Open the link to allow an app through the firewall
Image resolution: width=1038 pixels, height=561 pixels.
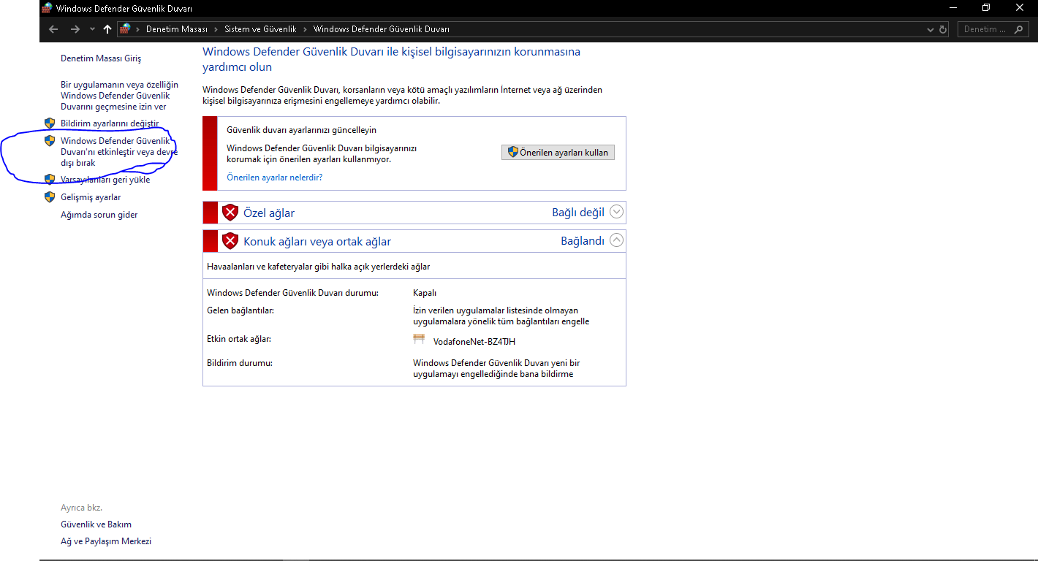click(119, 96)
